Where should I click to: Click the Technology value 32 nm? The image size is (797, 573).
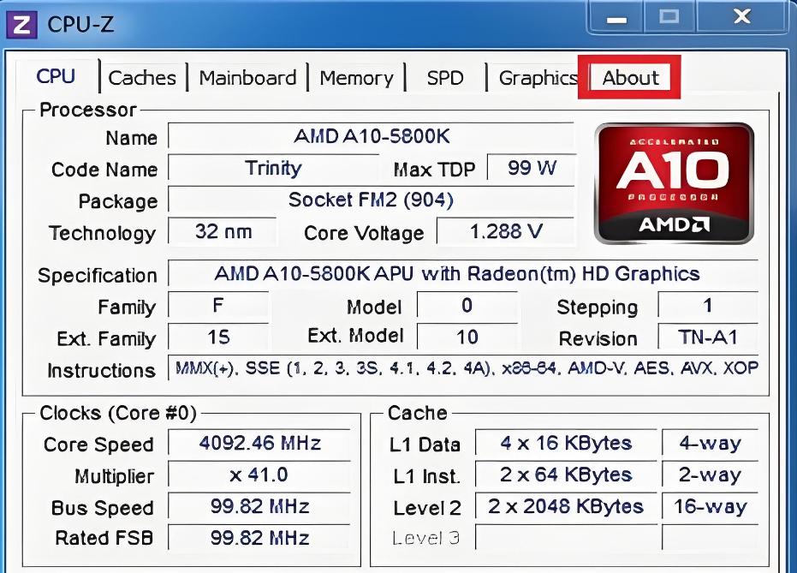pyautogui.click(x=223, y=232)
